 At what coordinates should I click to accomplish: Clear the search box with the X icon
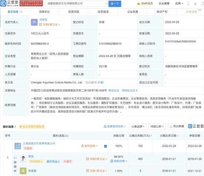click(x=107, y=3)
